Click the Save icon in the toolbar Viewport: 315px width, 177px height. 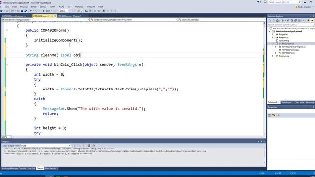coord(22,11)
